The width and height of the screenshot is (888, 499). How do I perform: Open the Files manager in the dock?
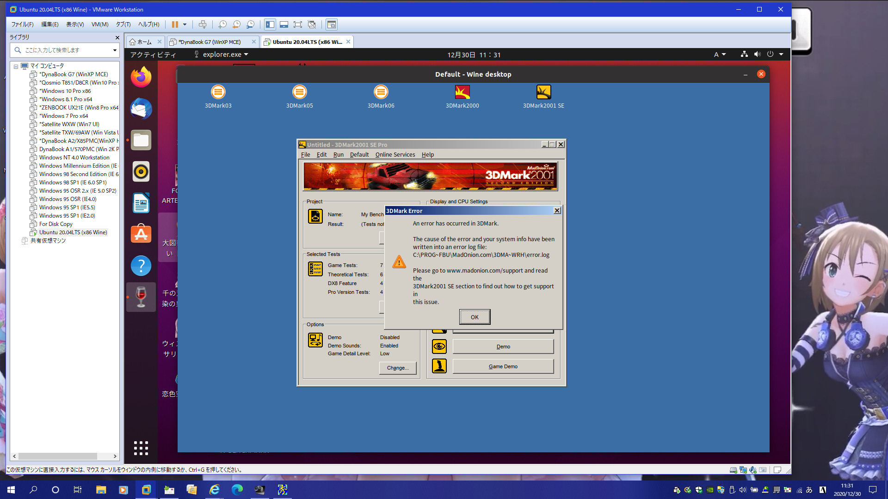coord(141,140)
